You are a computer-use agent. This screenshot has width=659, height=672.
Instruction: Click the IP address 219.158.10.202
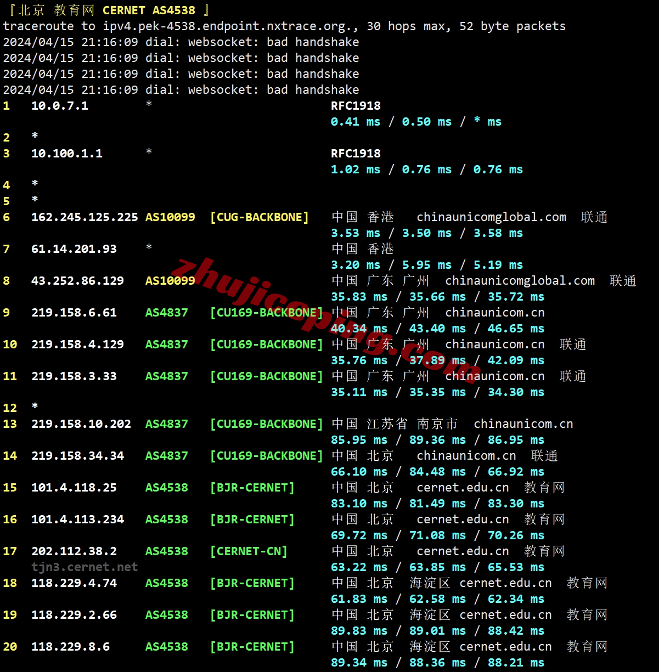click(81, 424)
